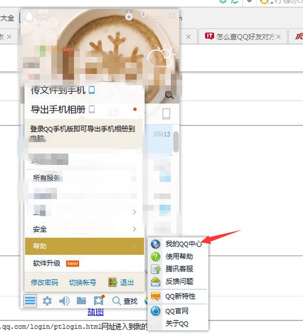The image size is (303, 335).
Task: Click the QQ官网 penguin icon
Action: tap(156, 311)
